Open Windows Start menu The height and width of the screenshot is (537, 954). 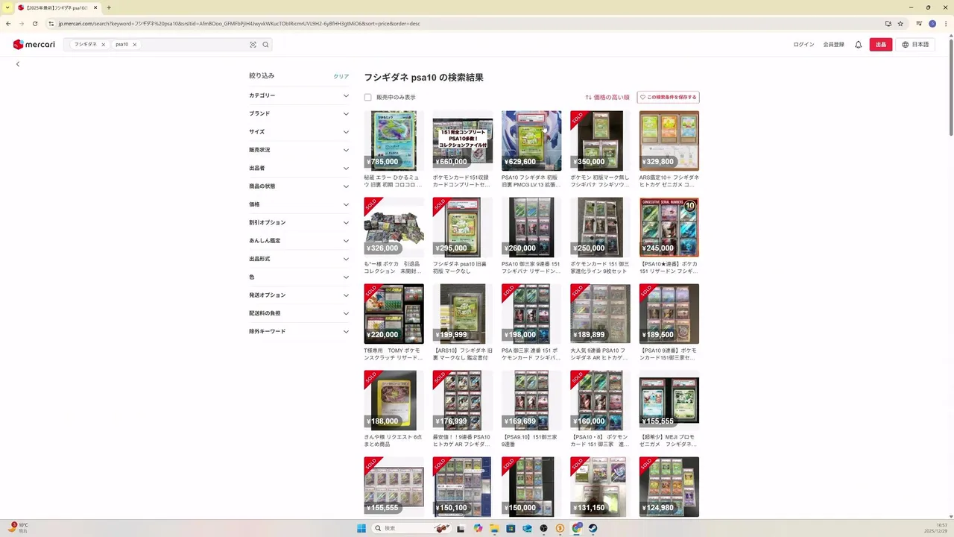[361, 528]
